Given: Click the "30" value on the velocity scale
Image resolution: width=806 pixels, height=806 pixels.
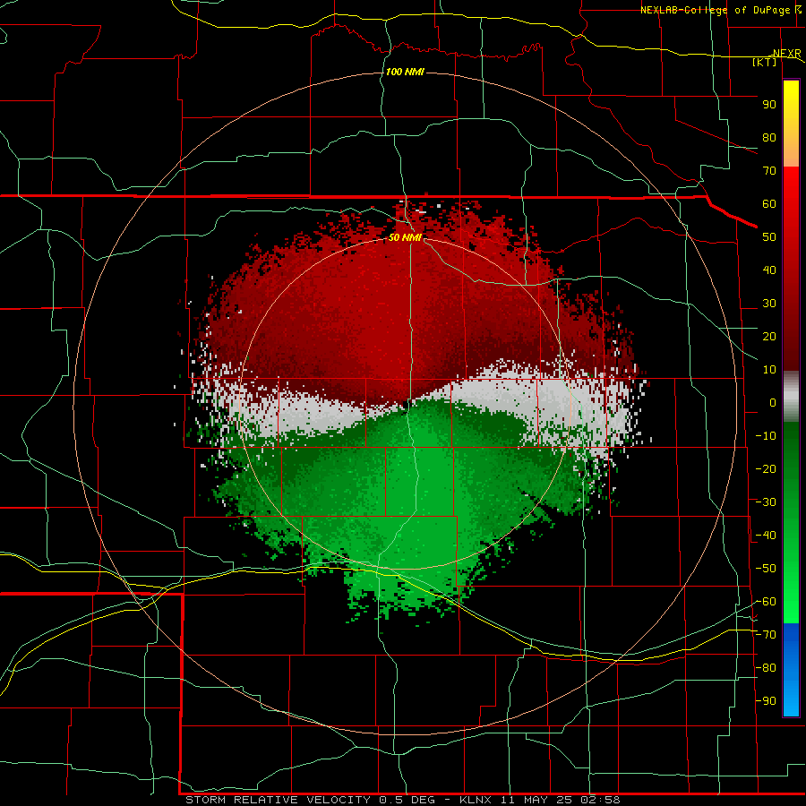Looking at the screenshot, I should click(769, 304).
